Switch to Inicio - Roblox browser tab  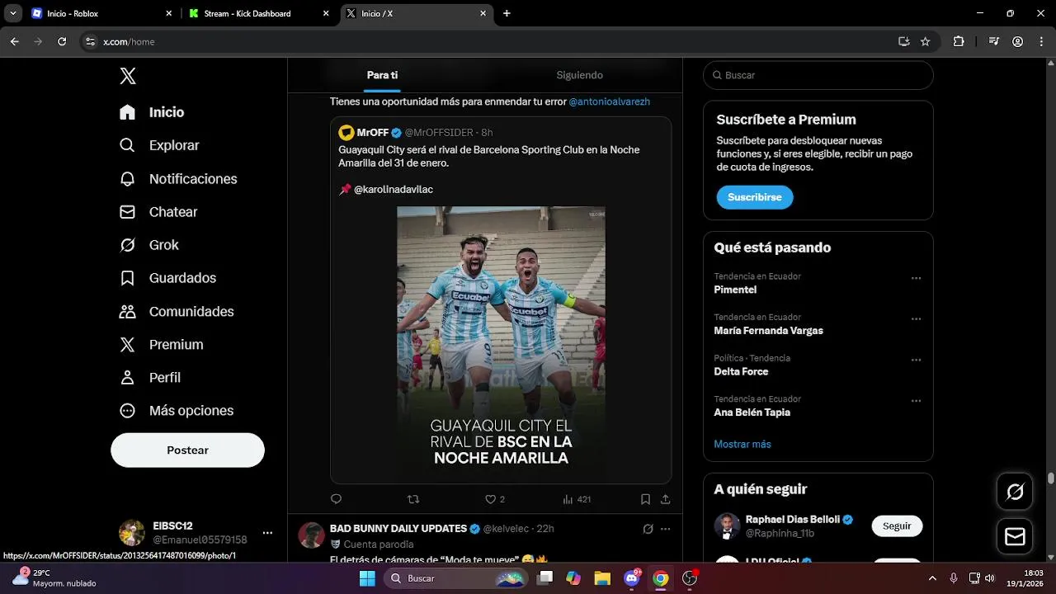point(101,13)
